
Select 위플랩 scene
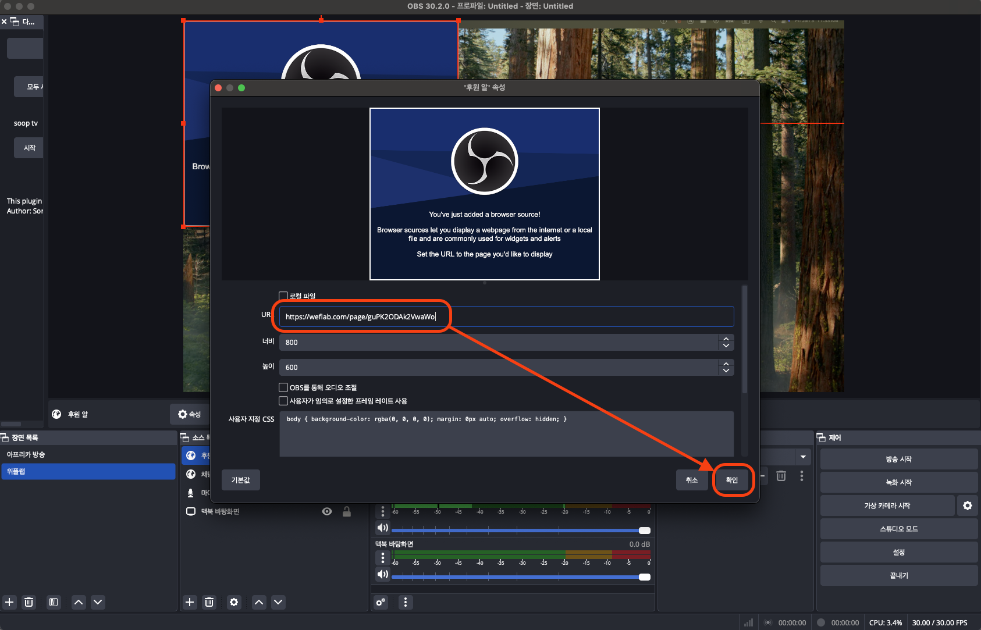pyautogui.click(x=88, y=471)
